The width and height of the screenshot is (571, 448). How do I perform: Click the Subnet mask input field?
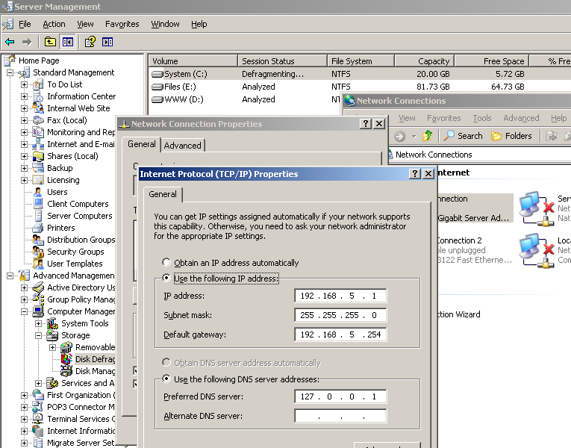pos(340,315)
